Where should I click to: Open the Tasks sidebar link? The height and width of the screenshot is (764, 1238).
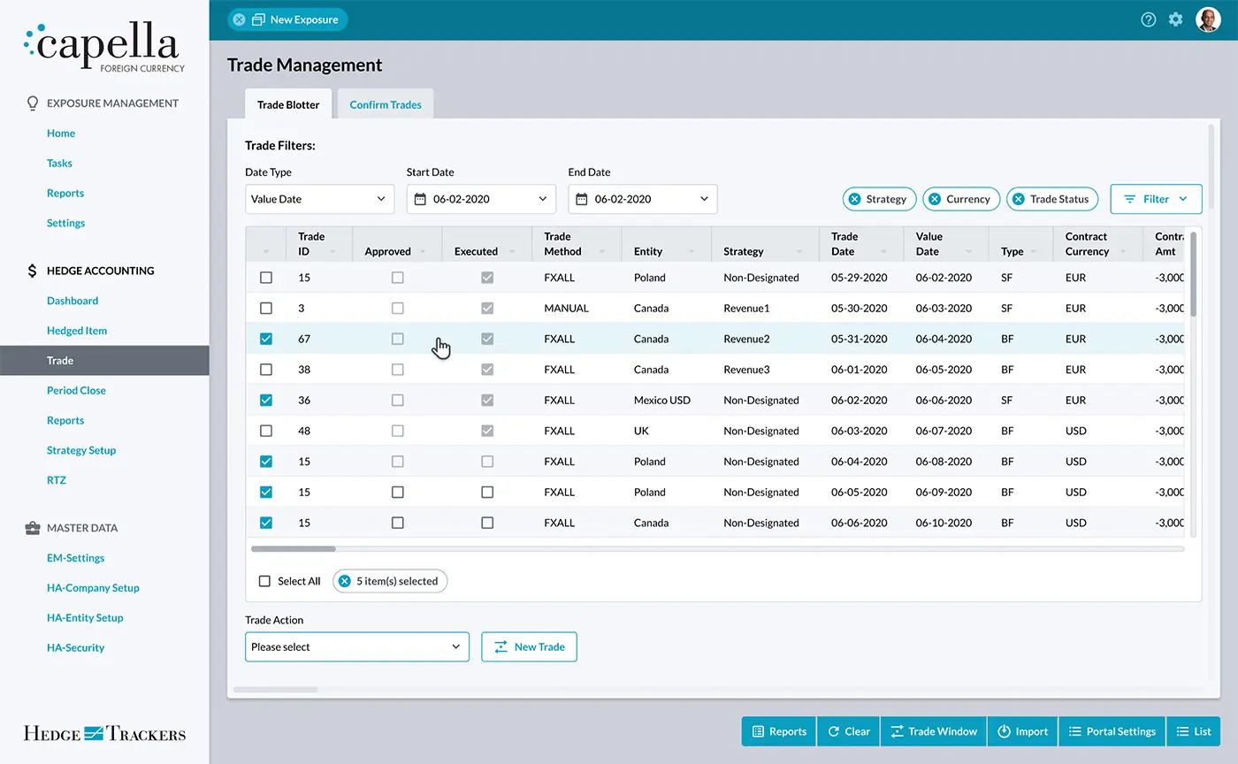(59, 163)
